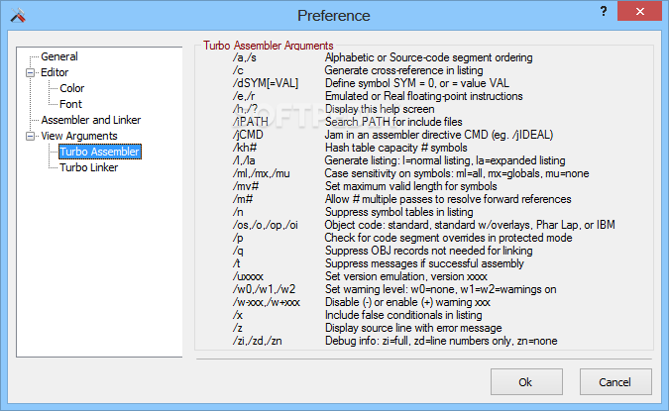Click the help question mark button
Screen dimensions: 669x411
click(x=604, y=11)
